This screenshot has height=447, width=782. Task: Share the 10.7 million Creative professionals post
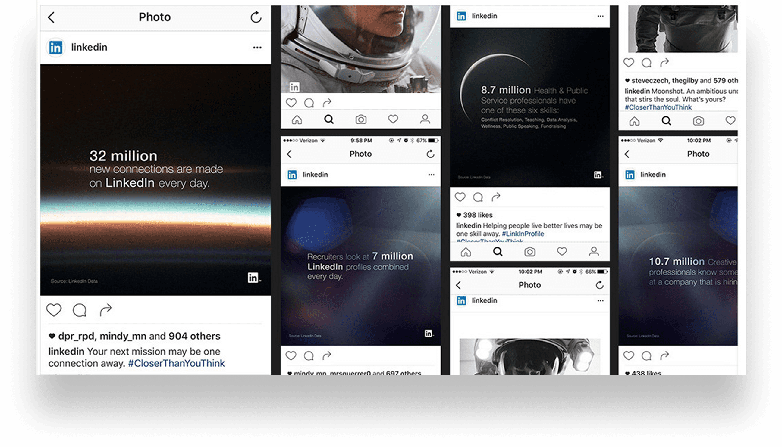[x=664, y=355]
